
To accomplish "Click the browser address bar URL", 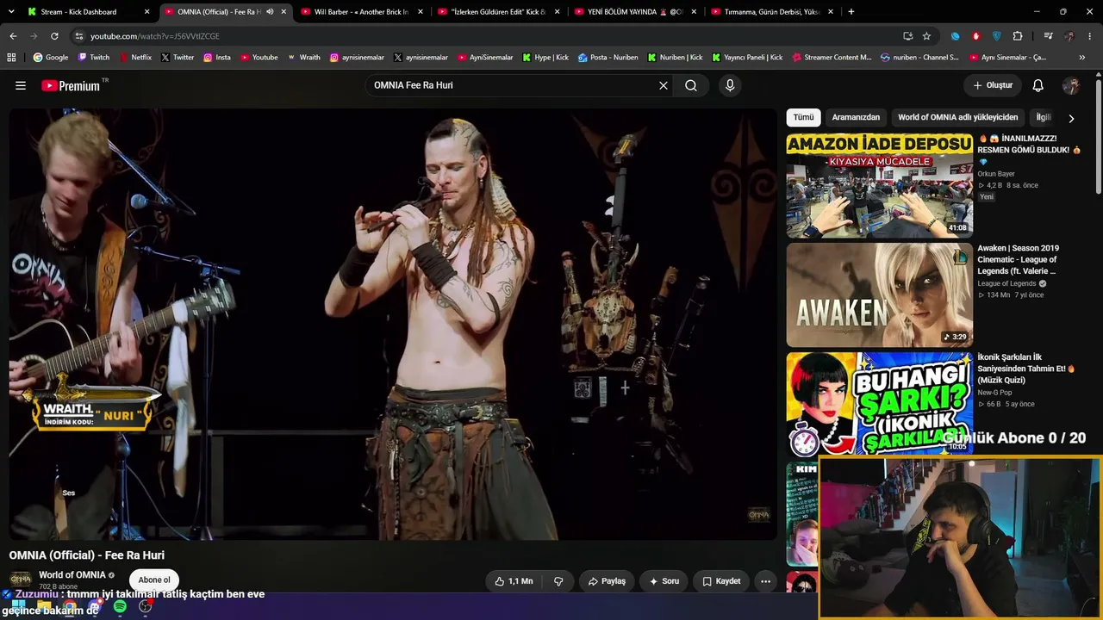I will (155, 36).
